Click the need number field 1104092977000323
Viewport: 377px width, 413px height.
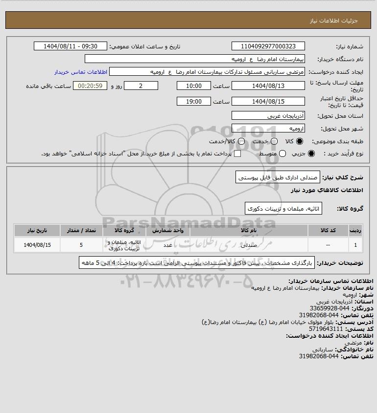(x=268, y=46)
